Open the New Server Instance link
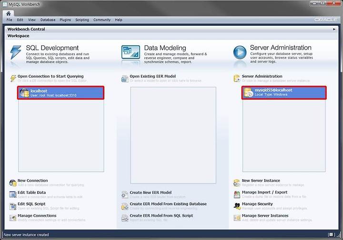Screen dimensions: 343x240 pyautogui.click(x=261, y=180)
